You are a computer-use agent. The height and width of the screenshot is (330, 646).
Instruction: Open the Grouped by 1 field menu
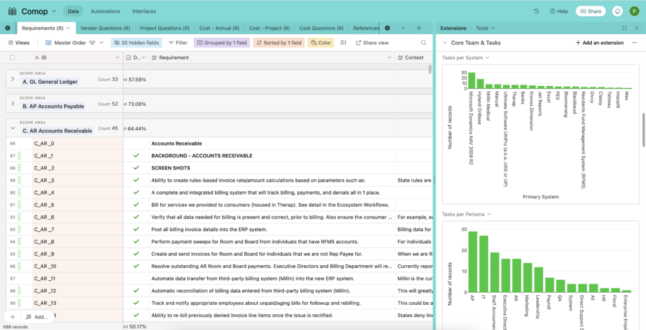[221, 42]
